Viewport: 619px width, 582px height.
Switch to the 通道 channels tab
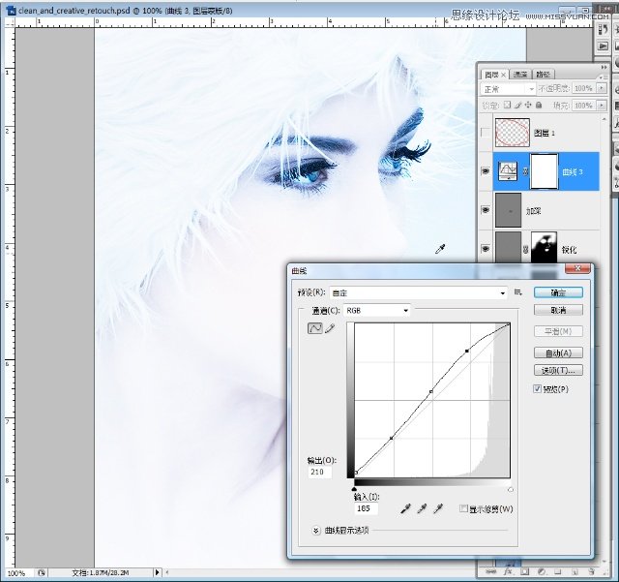pyautogui.click(x=520, y=75)
